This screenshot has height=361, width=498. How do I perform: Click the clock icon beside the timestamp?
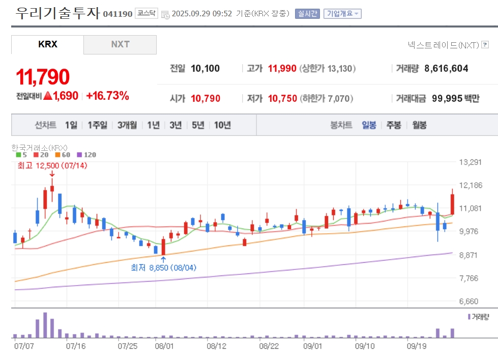(x=165, y=15)
